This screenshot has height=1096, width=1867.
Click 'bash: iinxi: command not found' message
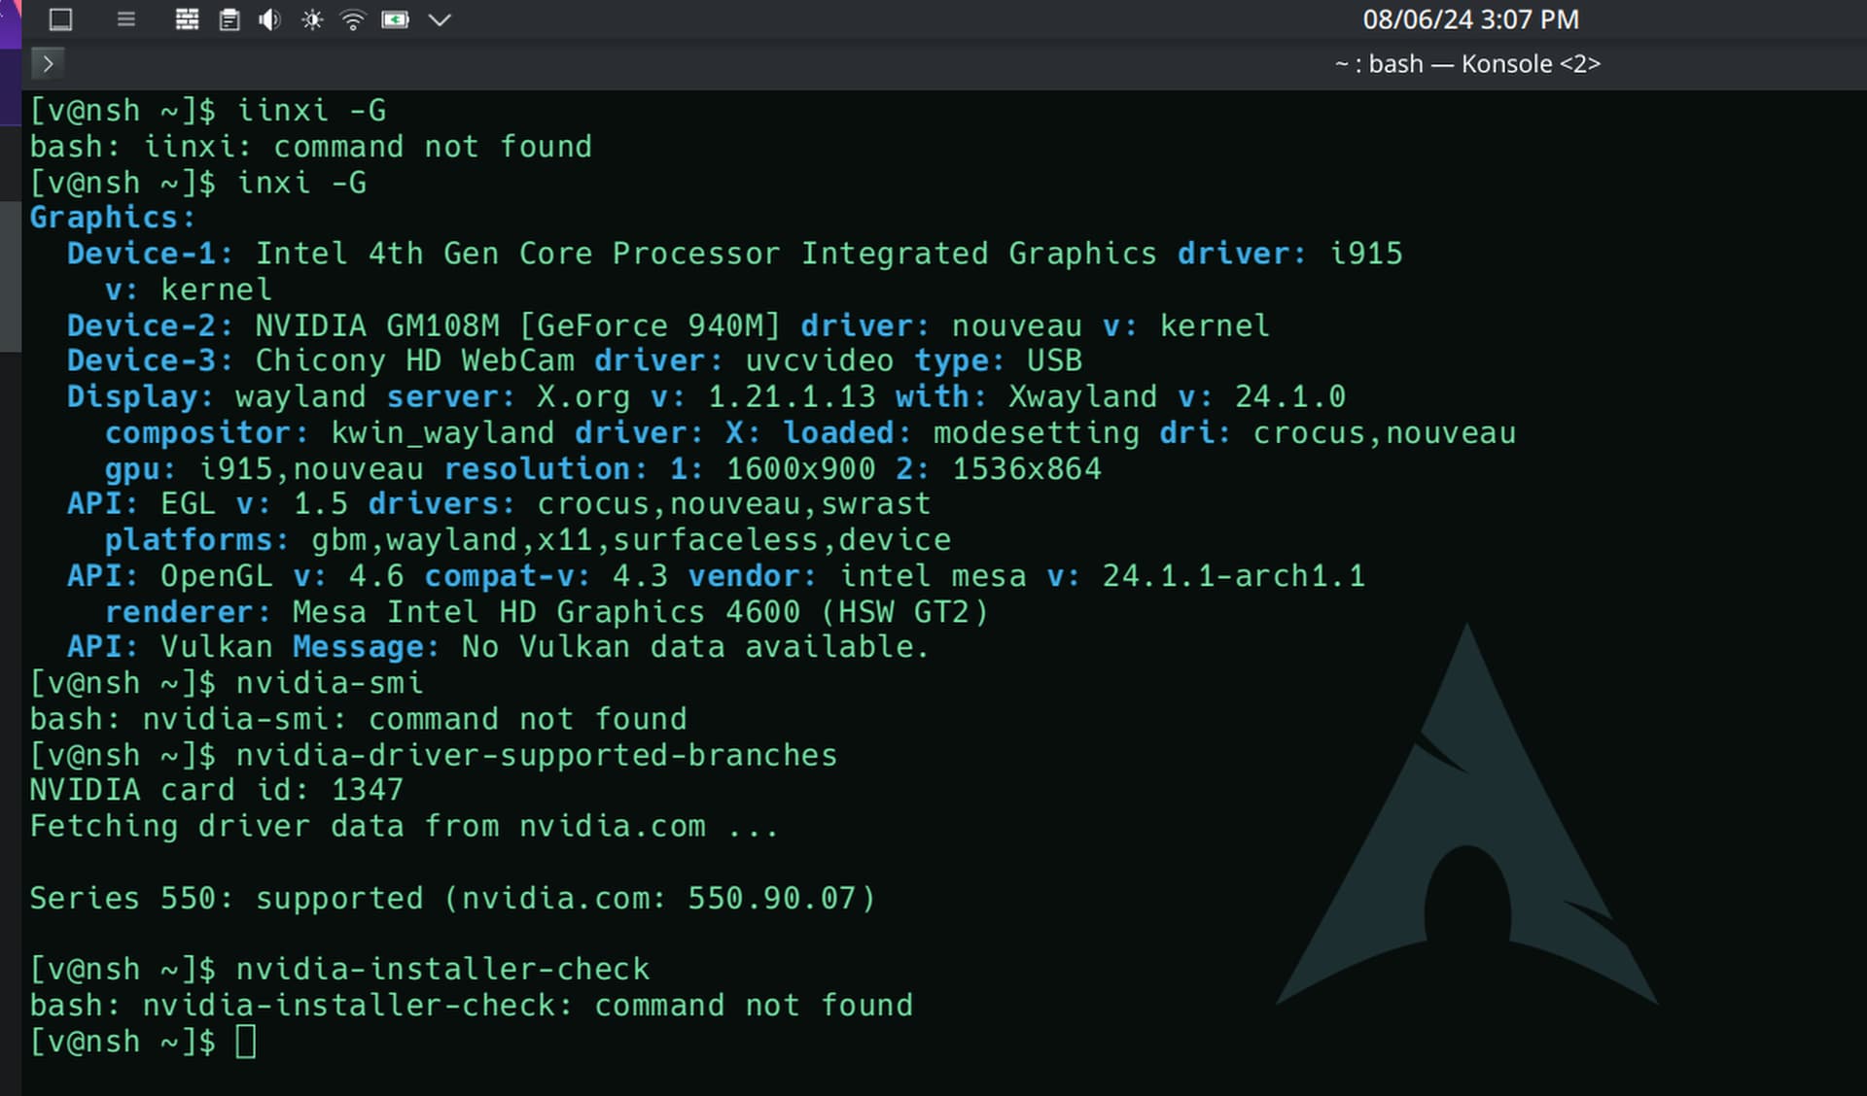pyautogui.click(x=311, y=147)
